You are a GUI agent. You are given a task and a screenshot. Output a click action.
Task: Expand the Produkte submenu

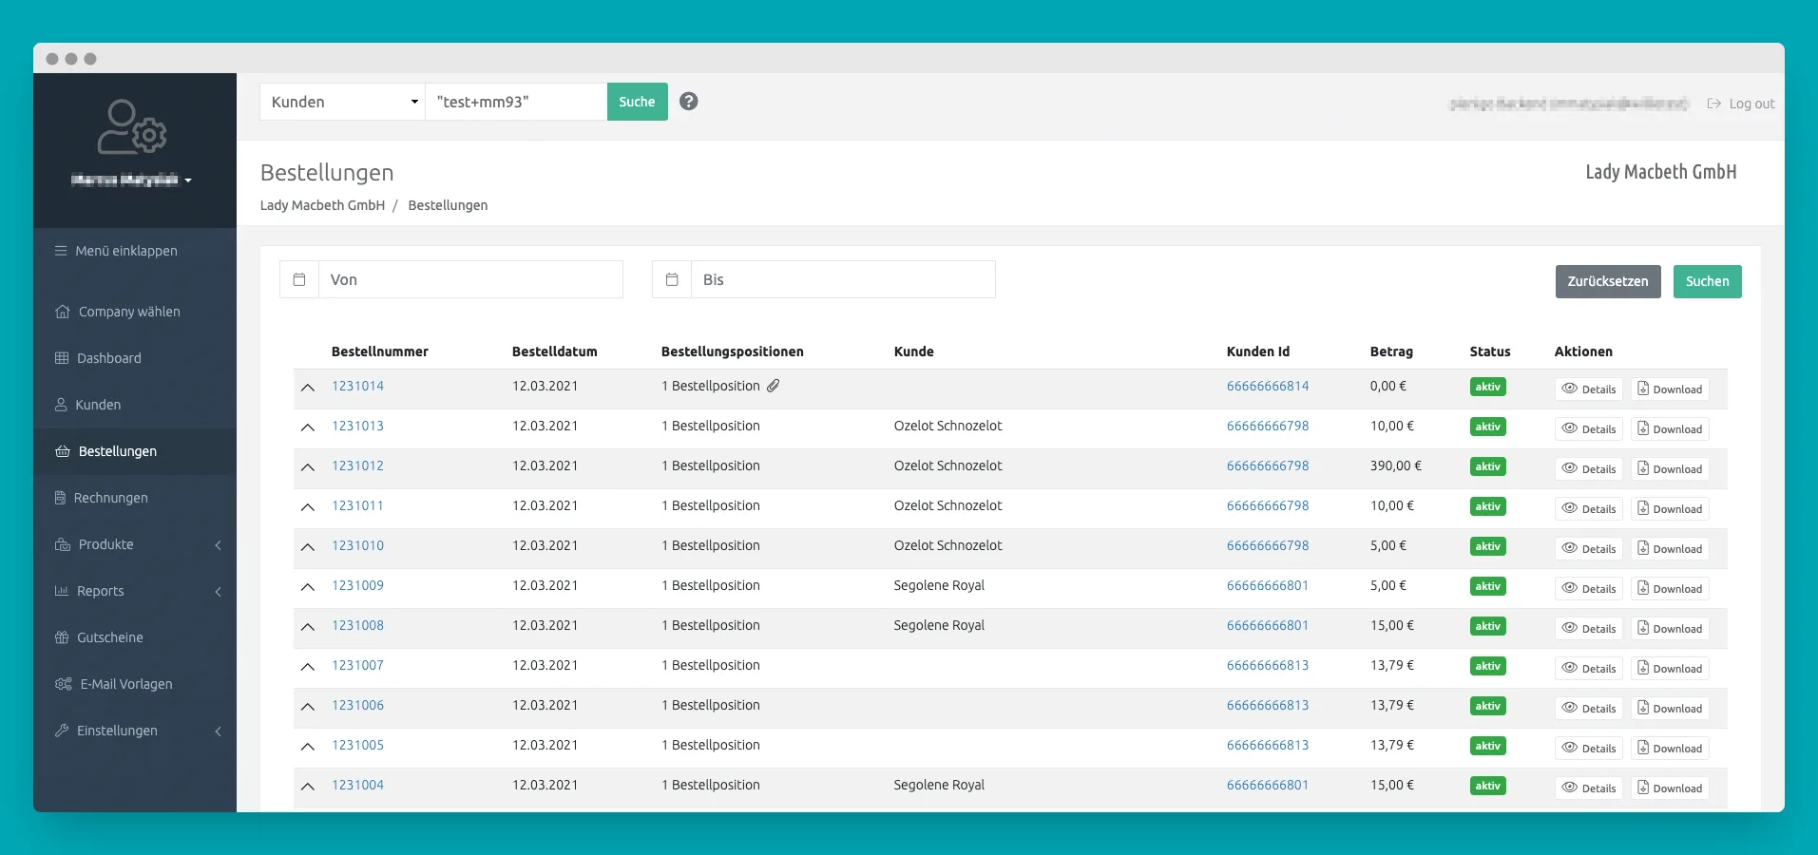tap(219, 544)
